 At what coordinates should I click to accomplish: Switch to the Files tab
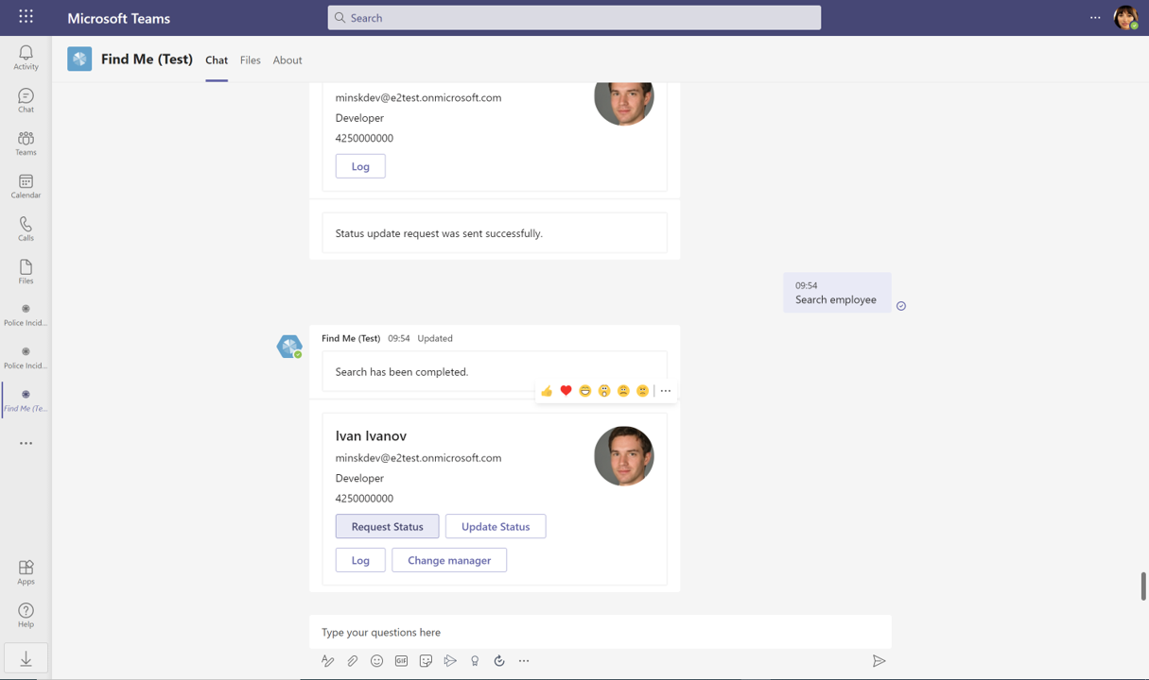[x=250, y=59]
